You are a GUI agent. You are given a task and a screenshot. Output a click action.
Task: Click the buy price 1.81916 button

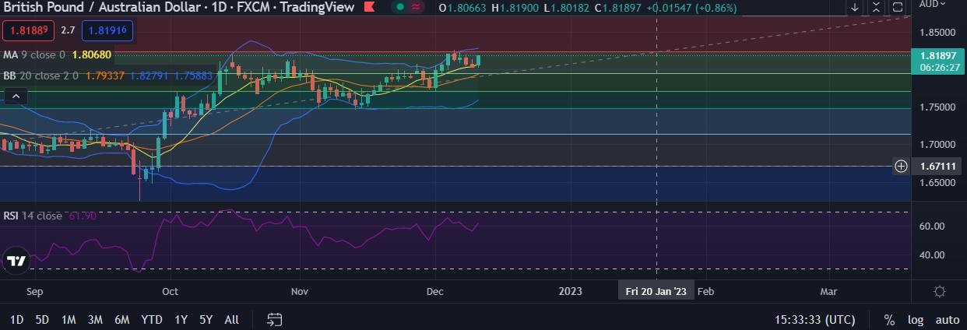click(108, 31)
